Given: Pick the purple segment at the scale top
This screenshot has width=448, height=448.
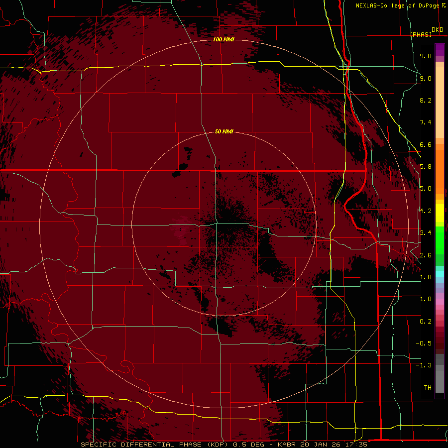Looking at the screenshot, I should point(440,50).
